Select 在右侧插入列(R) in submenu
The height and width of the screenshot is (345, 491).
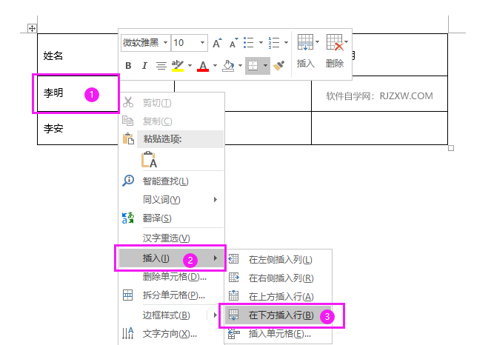pyautogui.click(x=278, y=278)
